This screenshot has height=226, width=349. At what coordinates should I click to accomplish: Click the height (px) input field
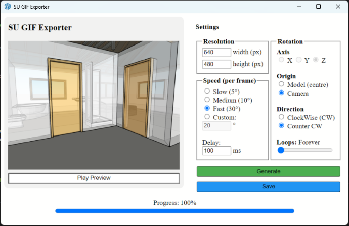coord(216,64)
